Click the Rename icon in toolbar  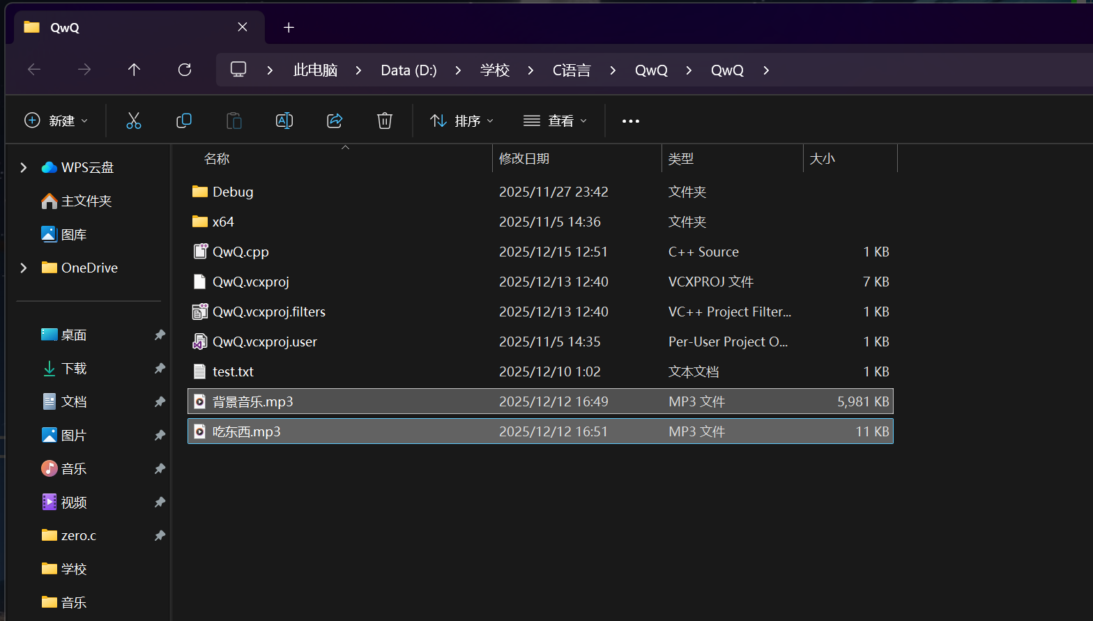click(284, 121)
